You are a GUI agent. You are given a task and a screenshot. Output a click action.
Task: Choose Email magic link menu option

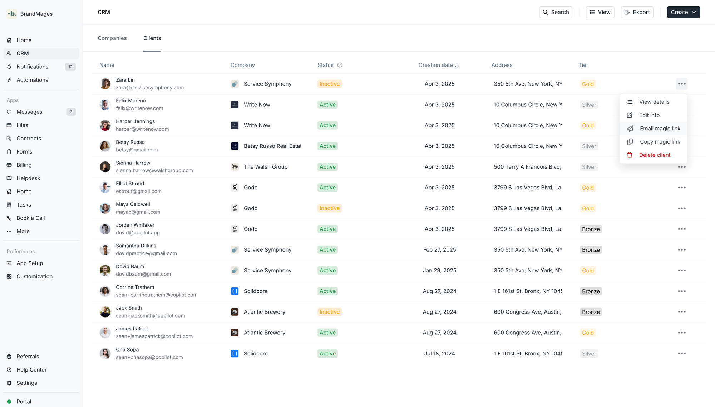660,129
